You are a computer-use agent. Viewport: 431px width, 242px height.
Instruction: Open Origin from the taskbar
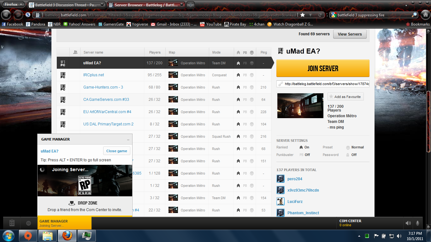point(28,236)
